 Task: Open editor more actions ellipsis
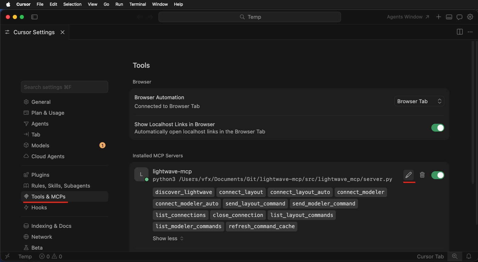[470, 32]
